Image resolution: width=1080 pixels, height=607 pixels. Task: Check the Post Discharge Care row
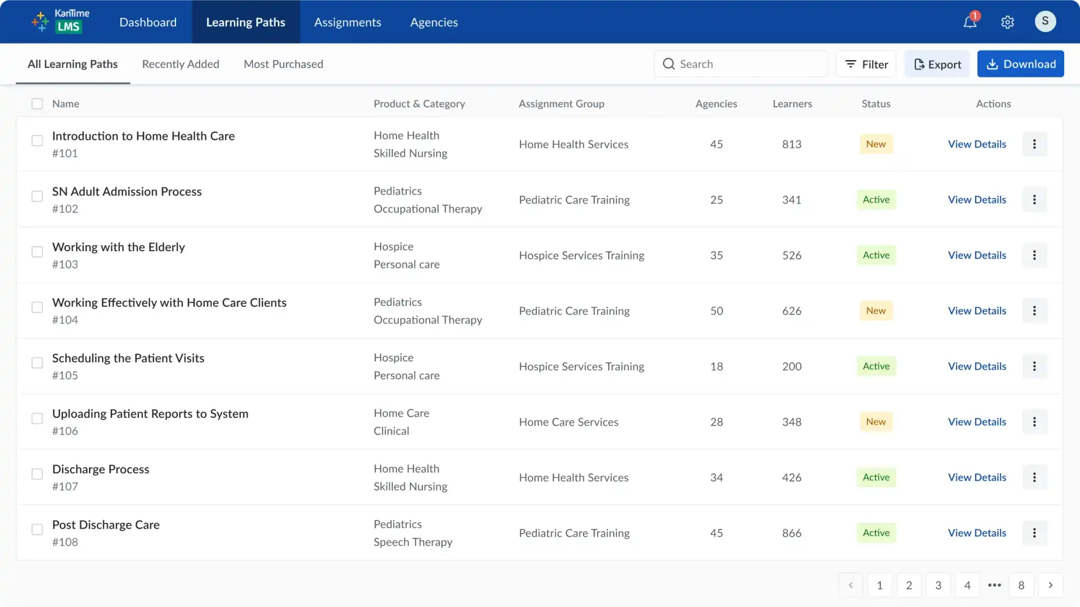pyautogui.click(x=37, y=529)
